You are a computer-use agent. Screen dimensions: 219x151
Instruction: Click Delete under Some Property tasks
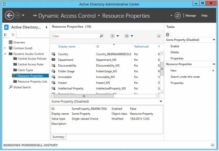coord(175,52)
